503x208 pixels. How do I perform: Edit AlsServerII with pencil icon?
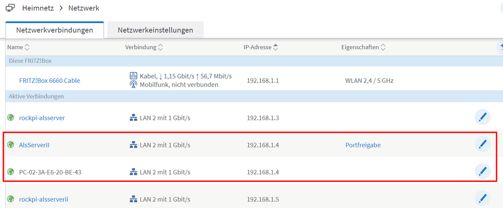[482, 145]
